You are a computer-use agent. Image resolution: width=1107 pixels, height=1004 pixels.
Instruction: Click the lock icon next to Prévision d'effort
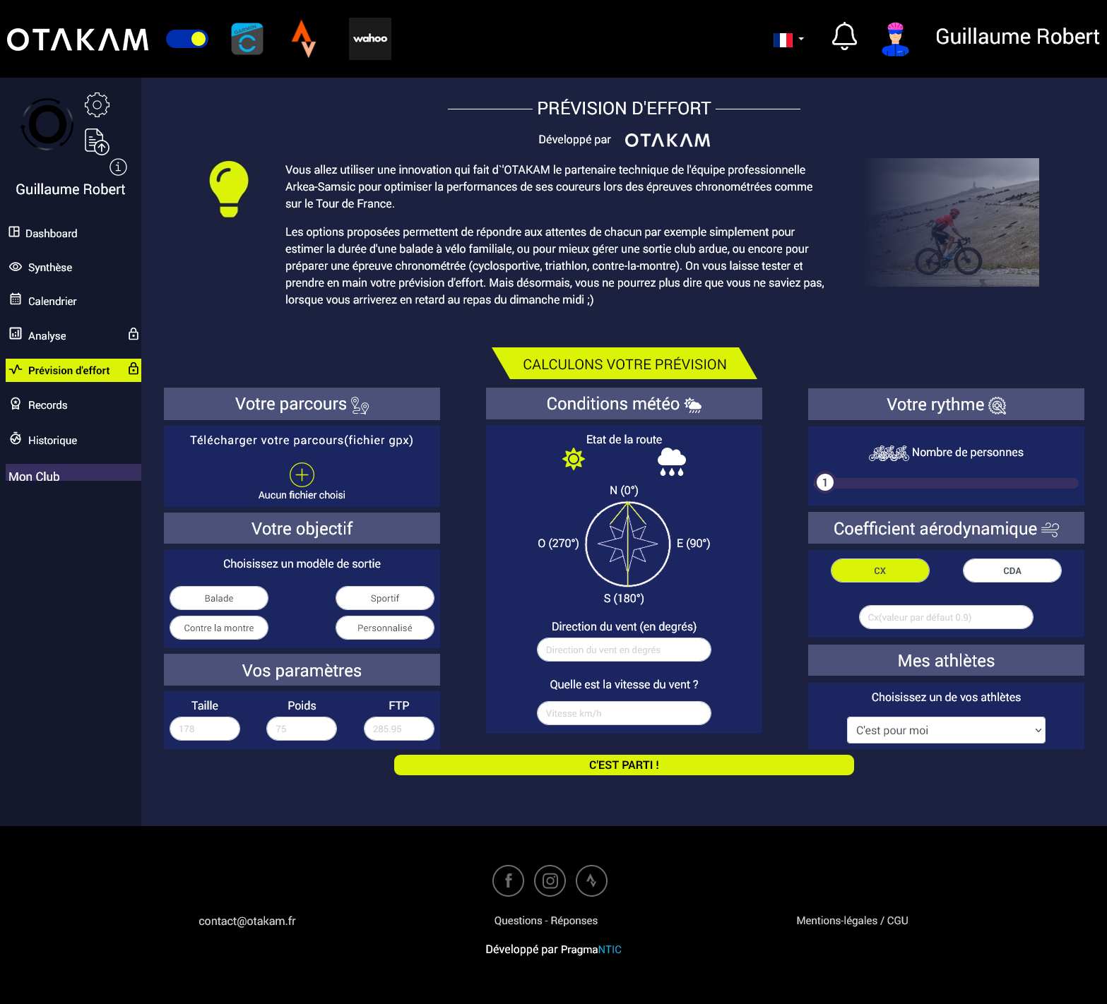pos(134,369)
